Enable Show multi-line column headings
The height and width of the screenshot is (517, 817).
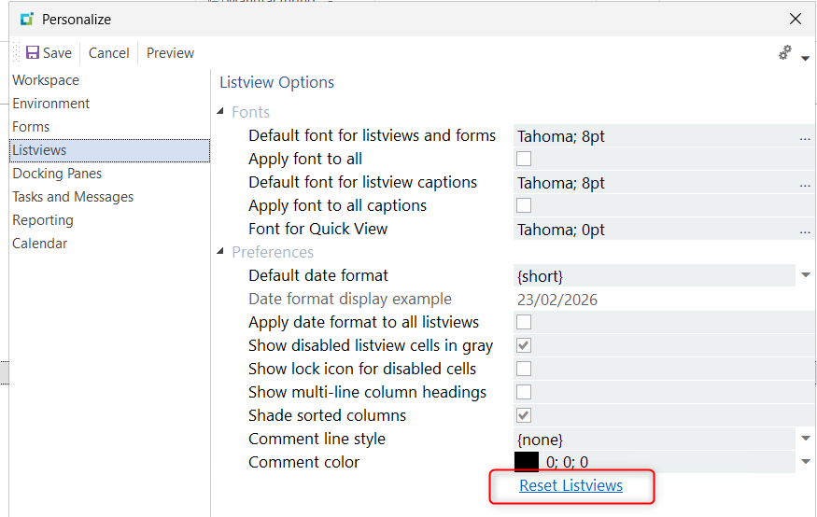[524, 393]
